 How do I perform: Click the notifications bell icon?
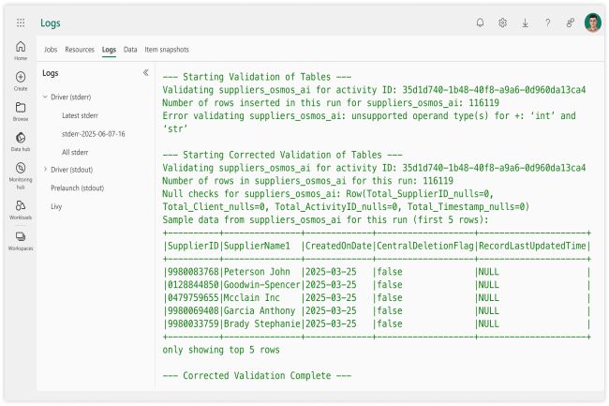[481, 23]
